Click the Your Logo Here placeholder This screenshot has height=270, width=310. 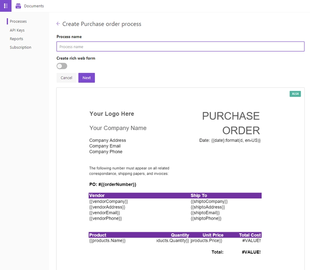[112, 114]
